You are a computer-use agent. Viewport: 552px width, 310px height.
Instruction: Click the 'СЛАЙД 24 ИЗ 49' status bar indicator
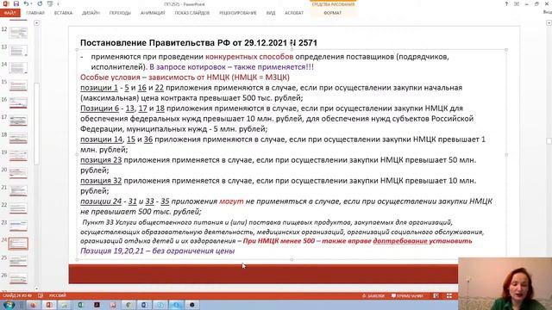[x=17, y=296]
